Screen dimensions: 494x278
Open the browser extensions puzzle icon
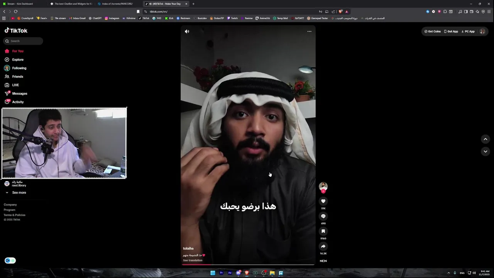tap(445, 12)
